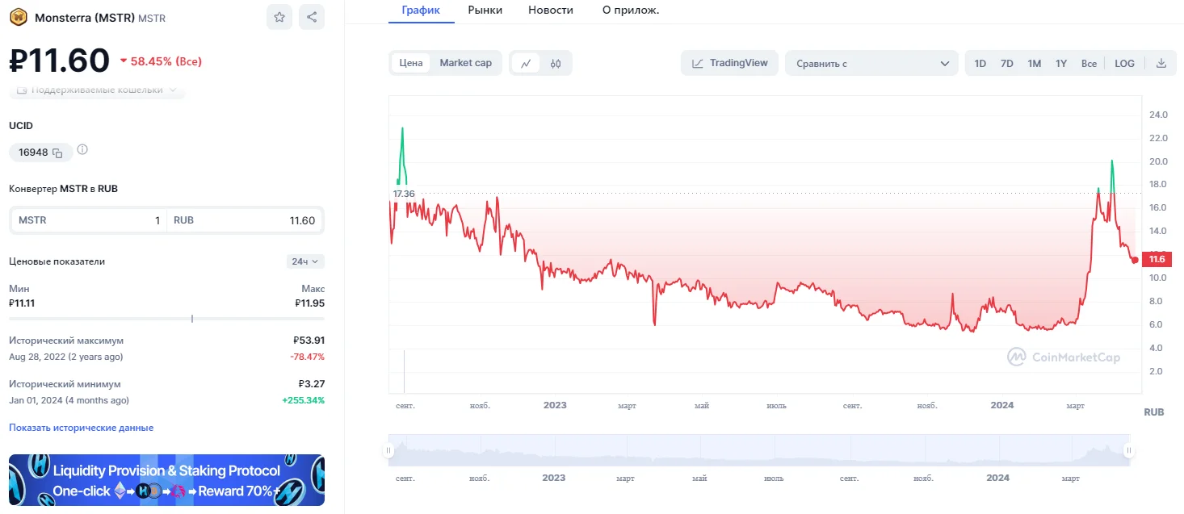
Task: Click the -78.47% percentage text
Action: pos(307,357)
